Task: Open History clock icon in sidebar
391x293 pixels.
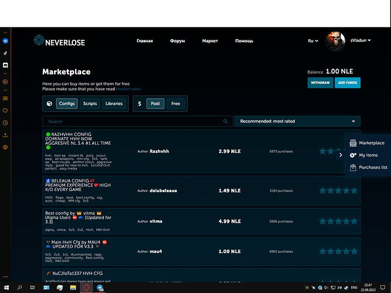Action: (5, 122)
